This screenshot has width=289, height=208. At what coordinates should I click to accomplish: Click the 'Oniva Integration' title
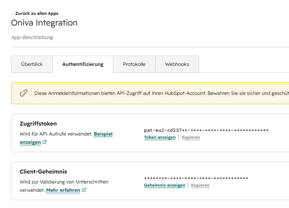pyautogui.click(x=44, y=23)
